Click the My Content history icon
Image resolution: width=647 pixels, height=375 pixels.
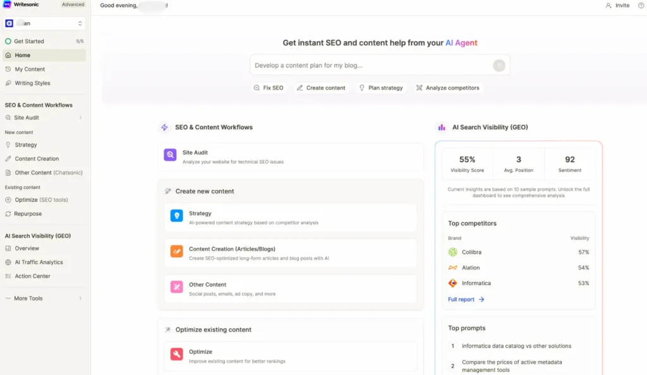8,70
